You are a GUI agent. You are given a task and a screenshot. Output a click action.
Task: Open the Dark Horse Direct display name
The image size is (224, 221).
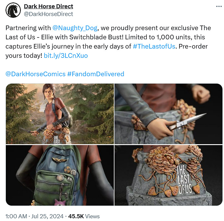pyautogui.click(x=48, y=6)
